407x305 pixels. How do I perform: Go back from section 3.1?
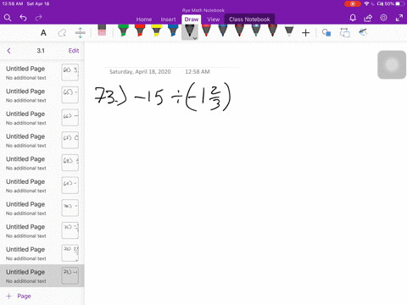point(8,51)
